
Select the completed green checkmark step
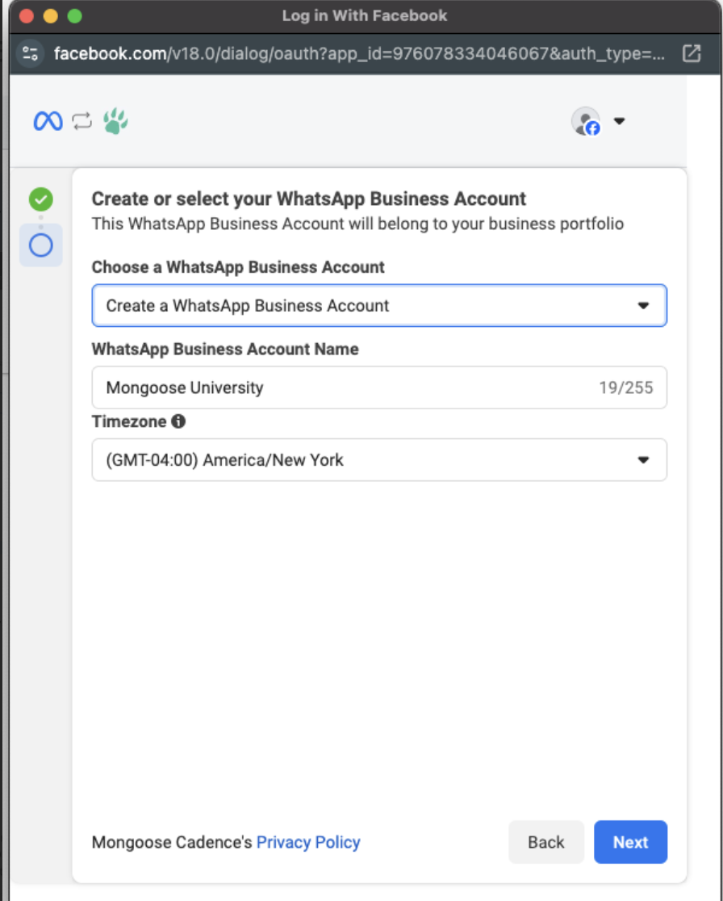[x=40, y=199]
